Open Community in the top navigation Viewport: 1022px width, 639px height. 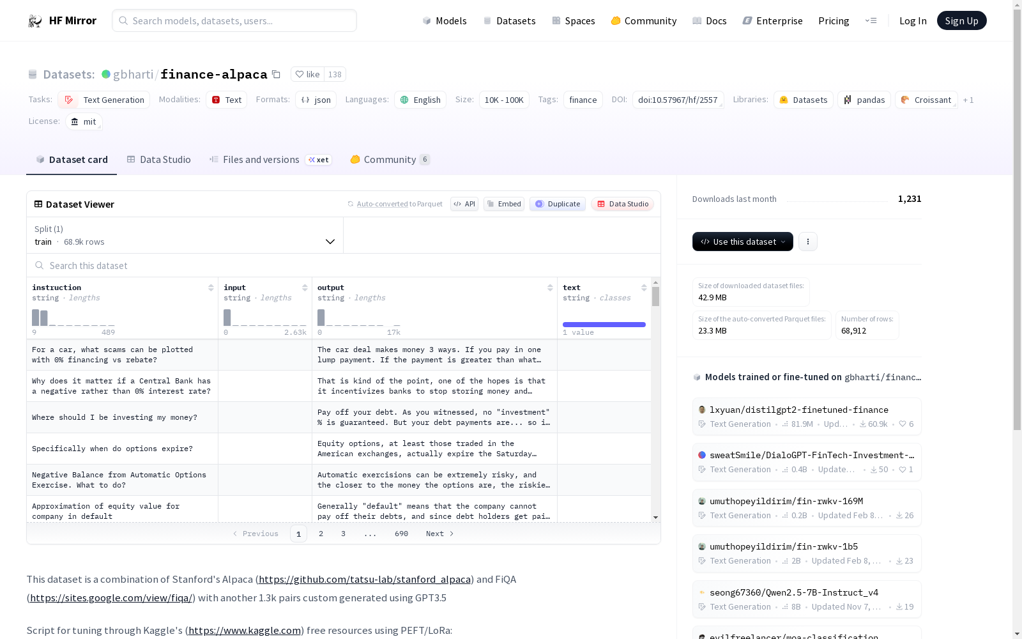click(643, 20)
